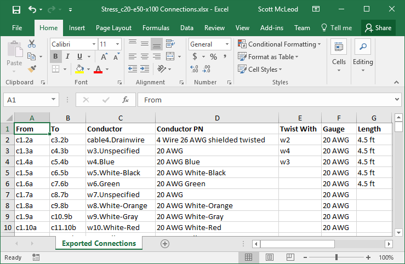Switch to the Page Layout tab
Image resolution: width=405 pixels, height=264 pixels.
113,28
